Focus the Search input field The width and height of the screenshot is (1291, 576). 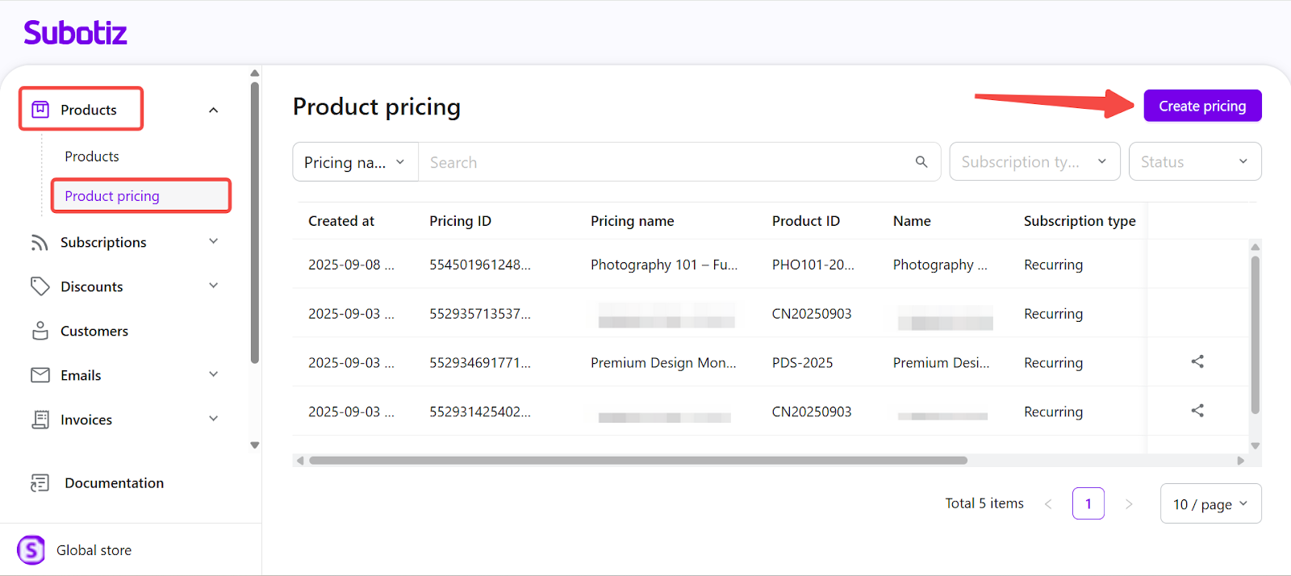662,162
